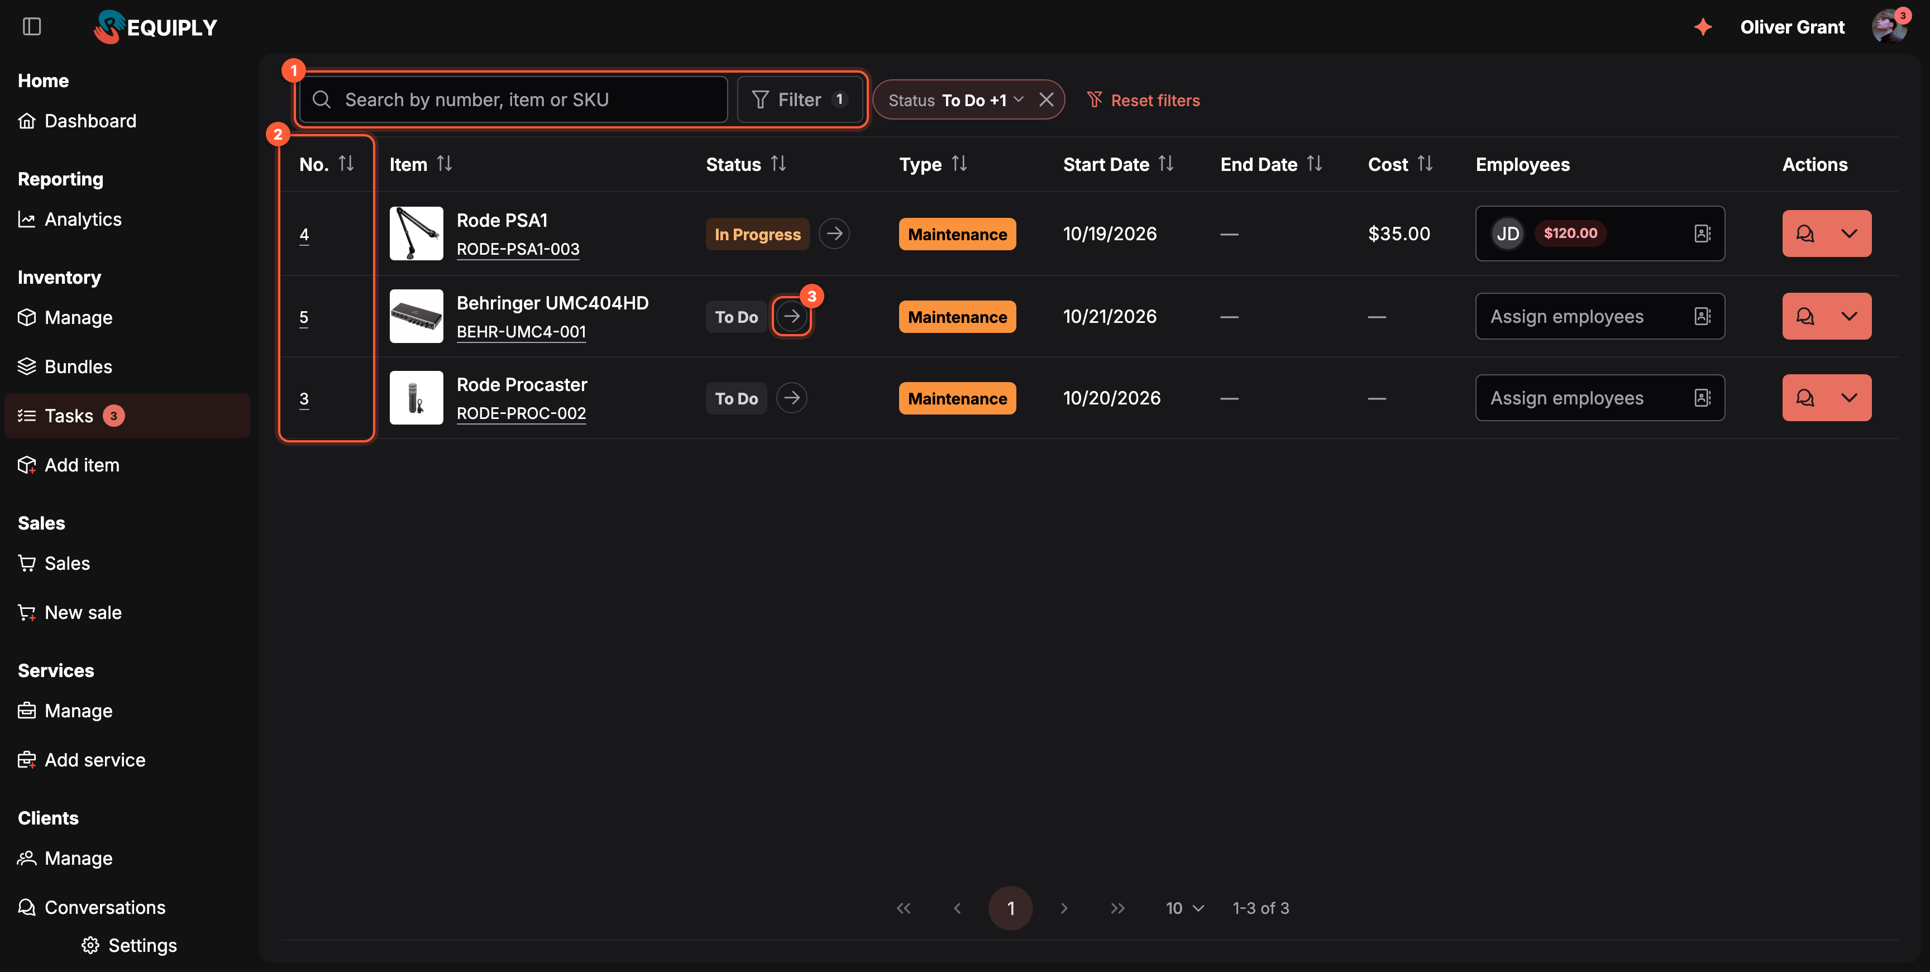
Task: Sort table by Start Date column
Action: 1166,163
